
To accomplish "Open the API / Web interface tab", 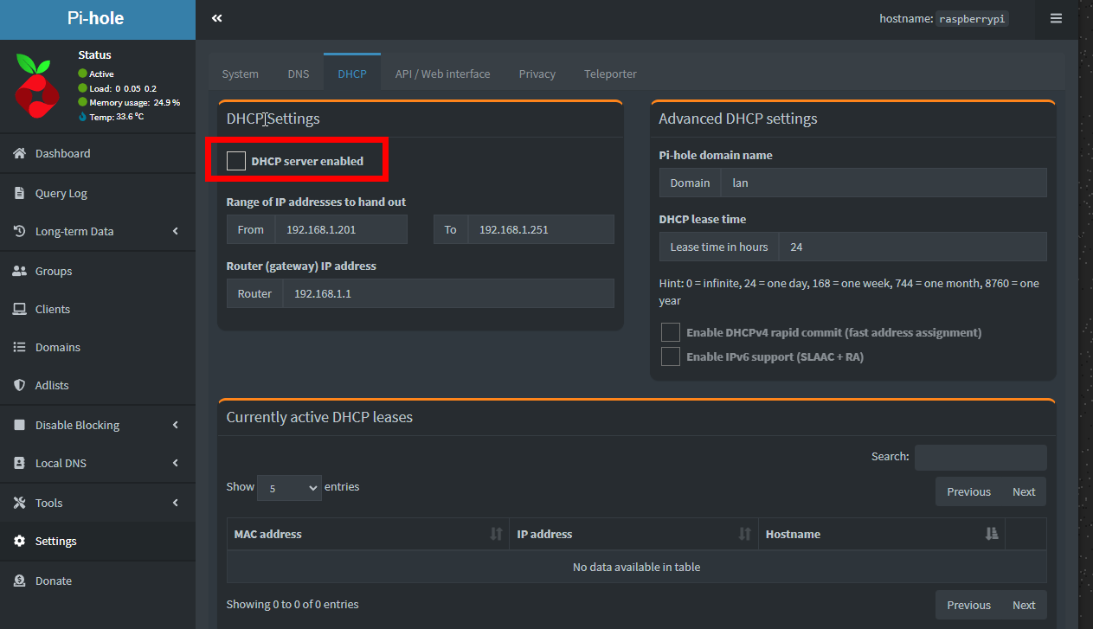I will (x=443, y=74).
